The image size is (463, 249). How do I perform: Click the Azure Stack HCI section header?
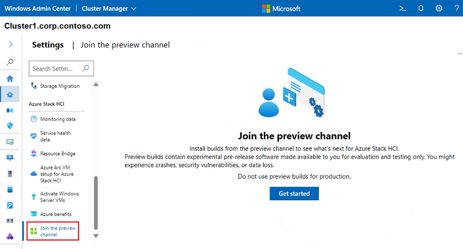(x=47, y=104)
